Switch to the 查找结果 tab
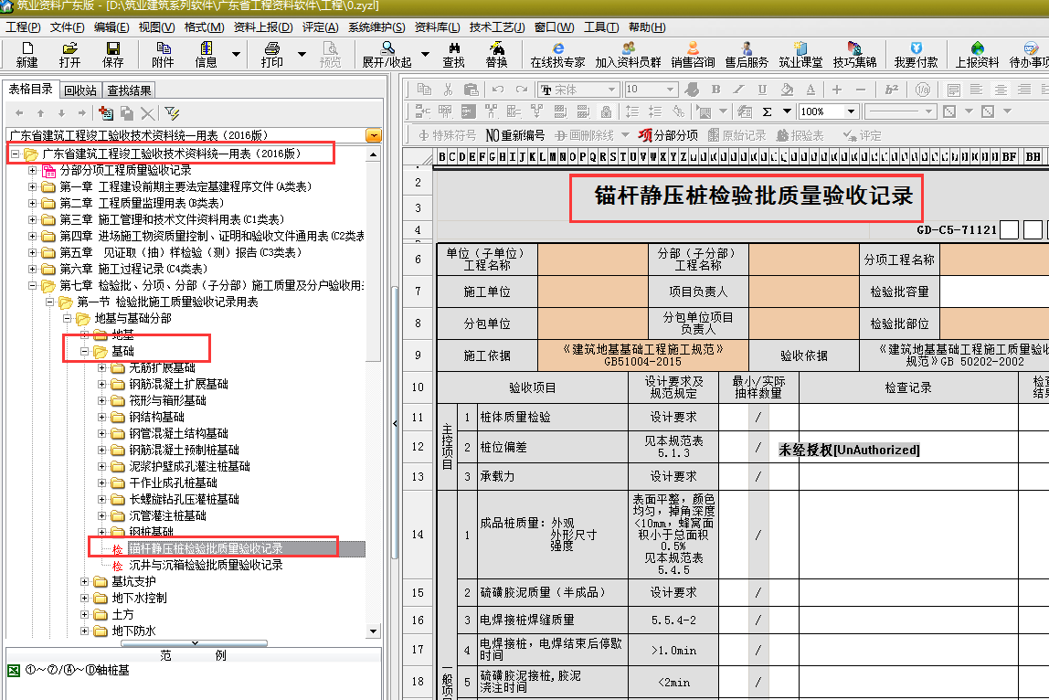Viewport: 1049px width, 700px height. coord(129,90)
